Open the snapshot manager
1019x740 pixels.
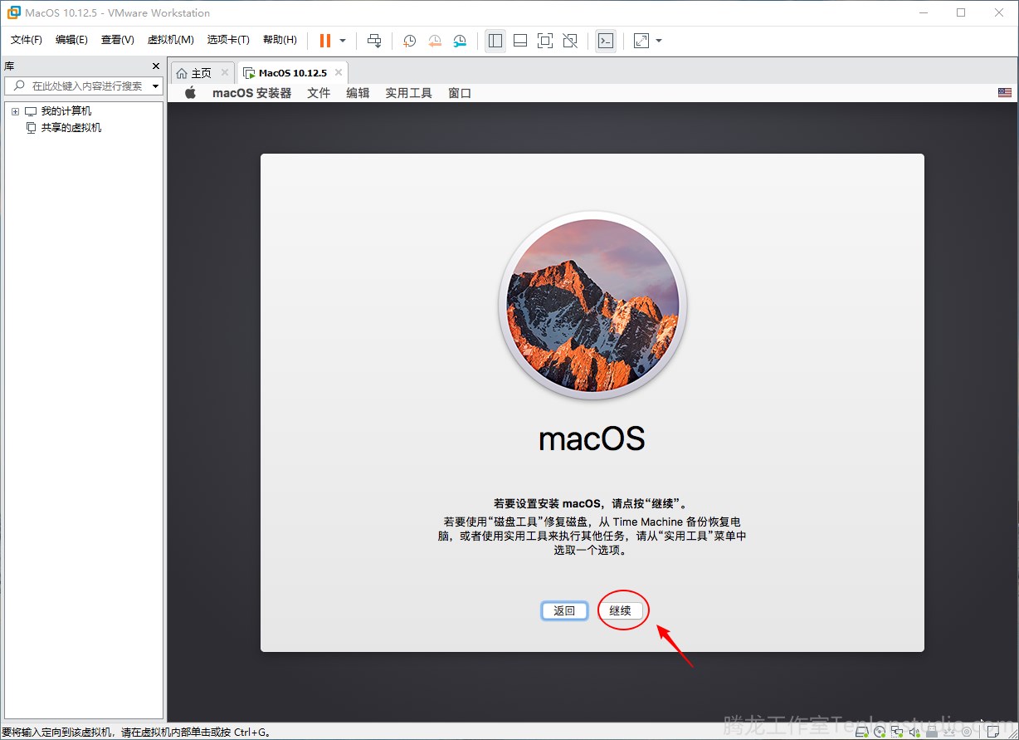coord(460,41)
